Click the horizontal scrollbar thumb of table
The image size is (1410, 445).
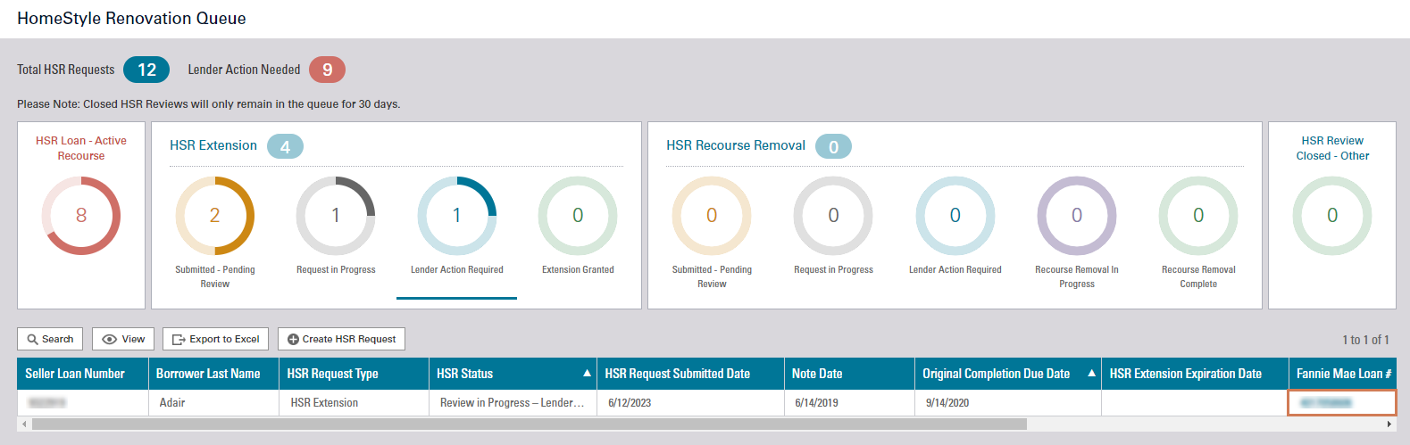click(530, 424)
